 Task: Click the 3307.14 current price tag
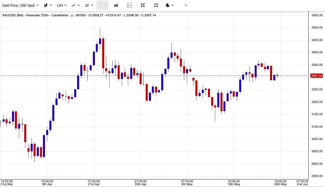[317, 76]
